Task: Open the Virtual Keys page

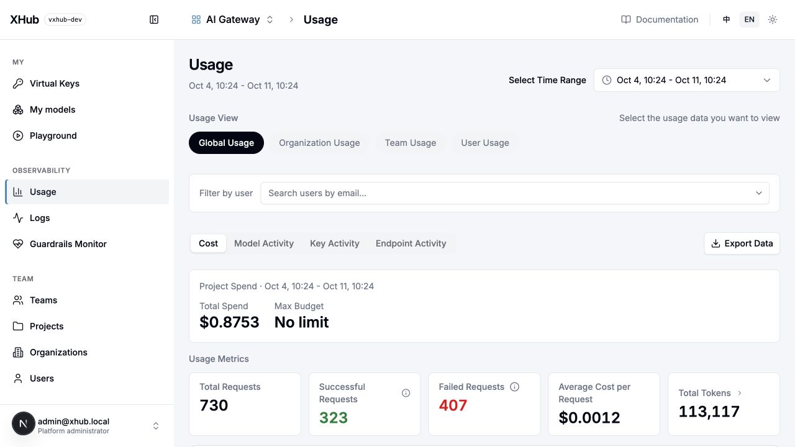Action: coord(87,84)
